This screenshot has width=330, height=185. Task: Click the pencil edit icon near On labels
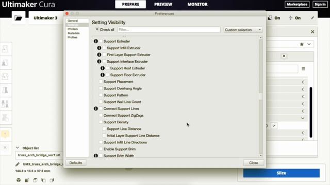(x=312, y=18)
